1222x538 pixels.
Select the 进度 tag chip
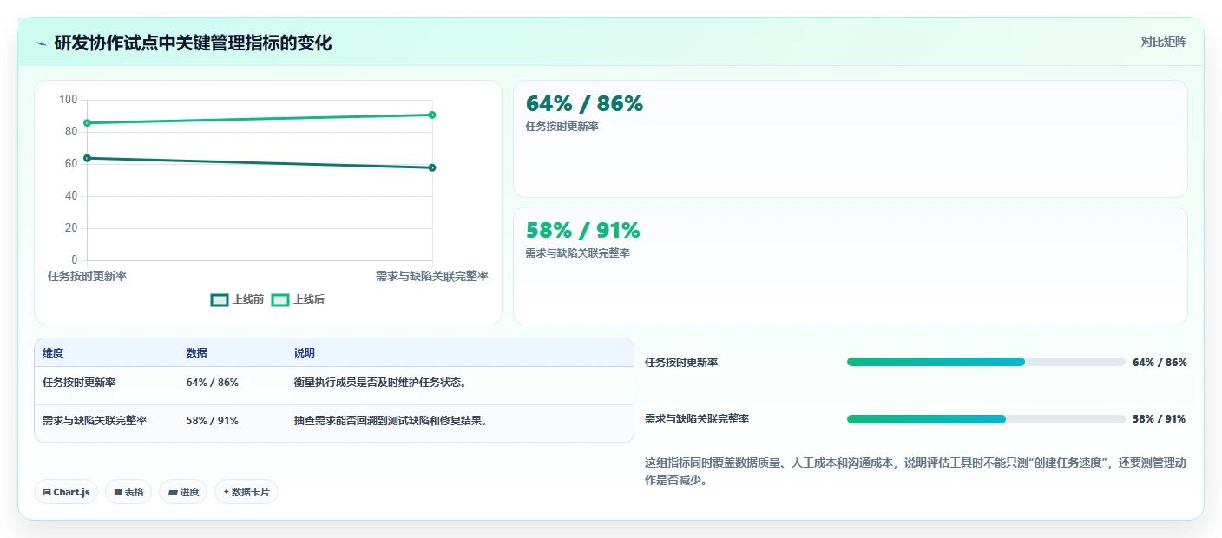tap(183, 492)
